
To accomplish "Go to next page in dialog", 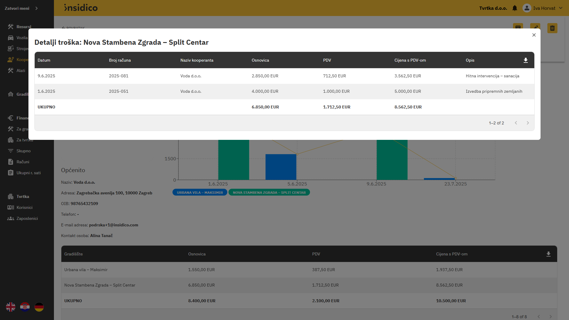I will point(528,123).
